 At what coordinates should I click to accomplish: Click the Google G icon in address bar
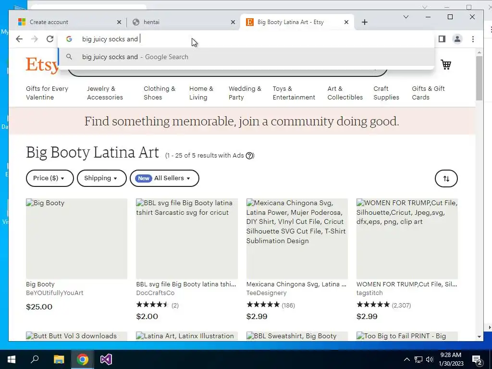(x=69, y=39)
